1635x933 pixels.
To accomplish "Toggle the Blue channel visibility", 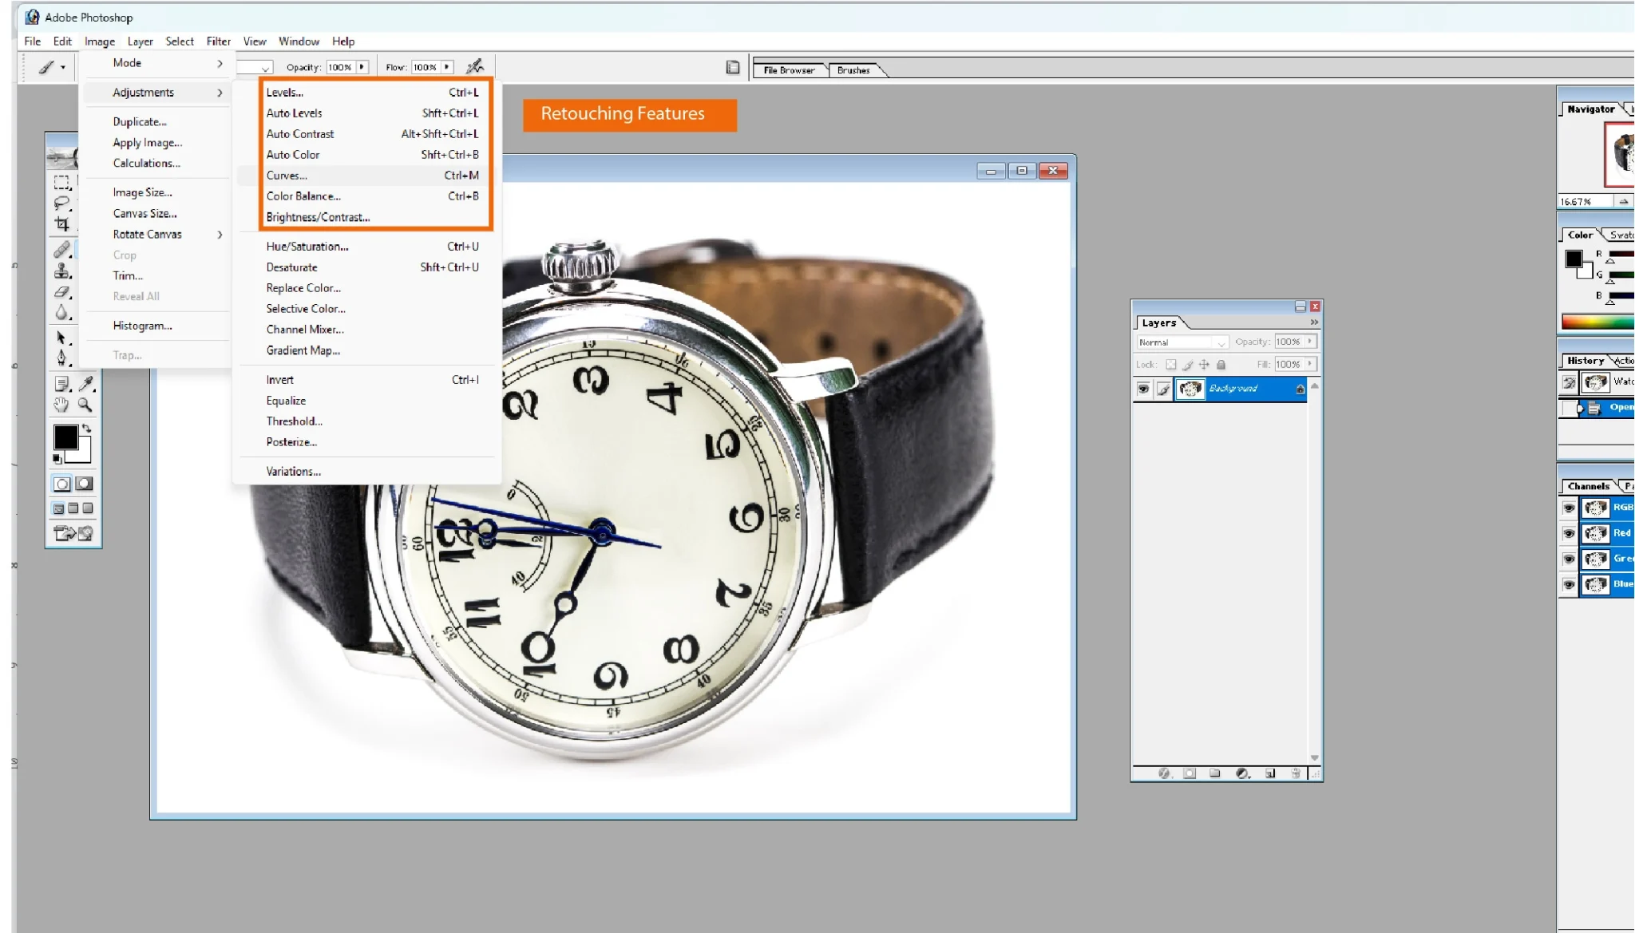I will (x=1569, y=584).
